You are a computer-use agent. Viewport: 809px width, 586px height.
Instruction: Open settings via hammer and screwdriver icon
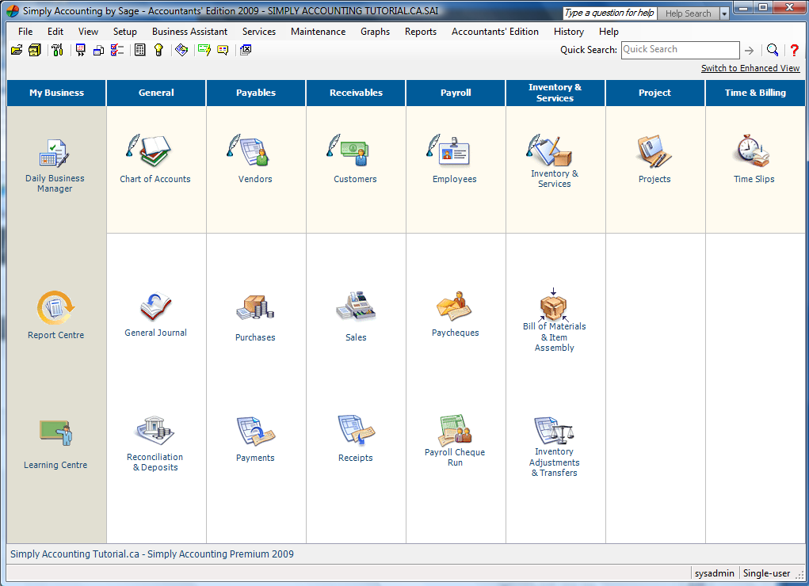coord(57,50)
